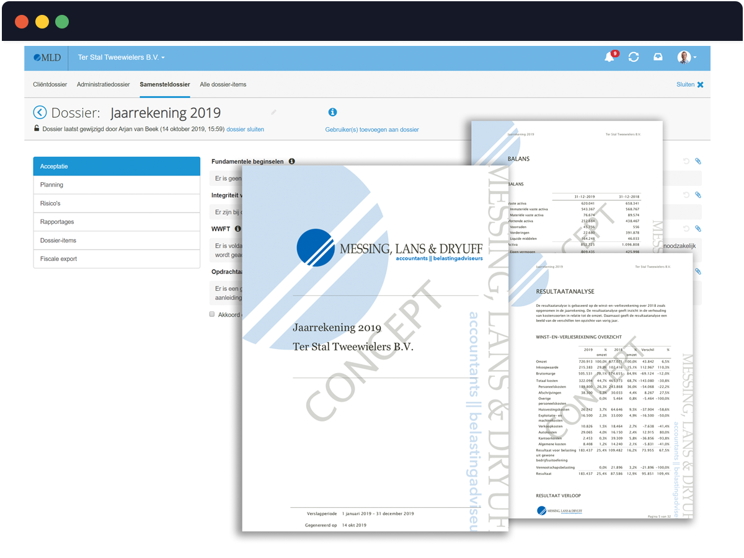
Task: Click the Gegenereerd op 14 okt 2019 line
Action: point(335,525)
